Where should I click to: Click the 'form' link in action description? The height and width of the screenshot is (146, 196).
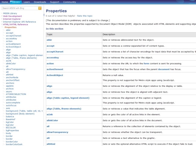pyautogui.click(x=146, y=63)
